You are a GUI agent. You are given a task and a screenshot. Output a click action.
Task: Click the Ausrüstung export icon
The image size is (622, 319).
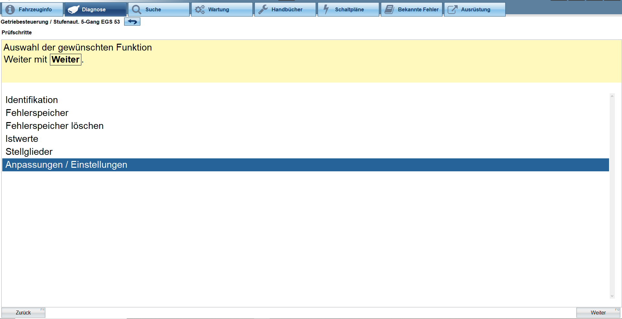[x=452, y=9]
